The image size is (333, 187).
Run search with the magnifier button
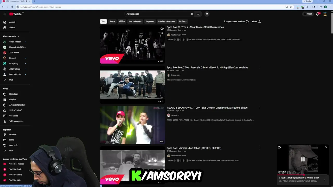pos(198,14)
